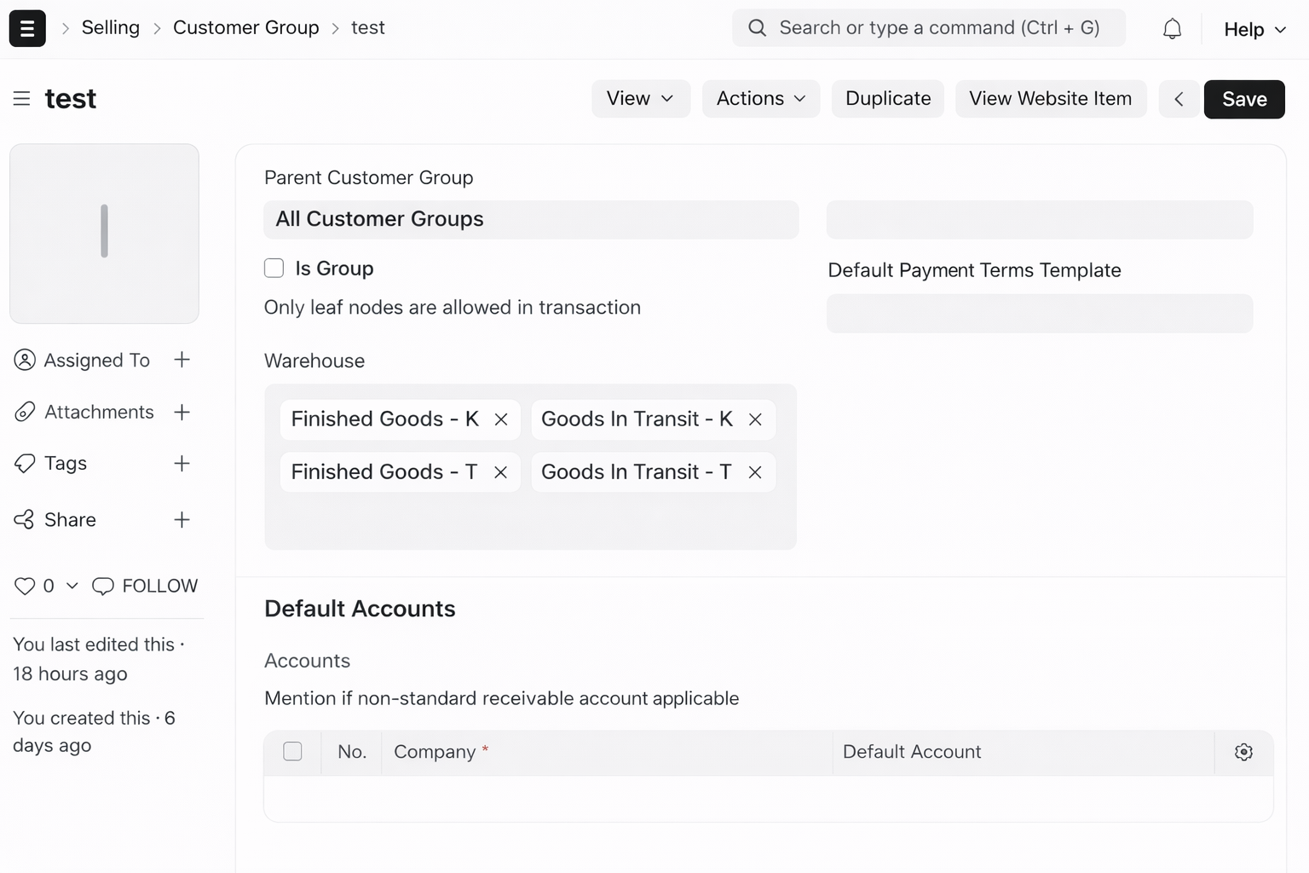
Task: Click the test breadcrumb item
Action: 368,27
